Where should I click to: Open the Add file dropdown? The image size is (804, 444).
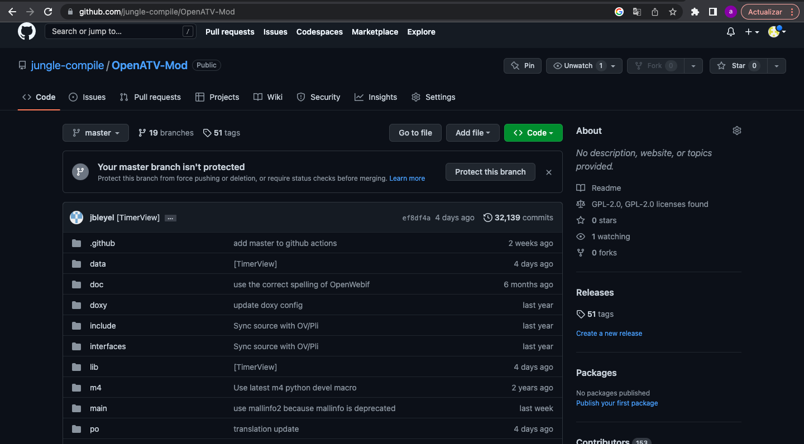[472, 133]
